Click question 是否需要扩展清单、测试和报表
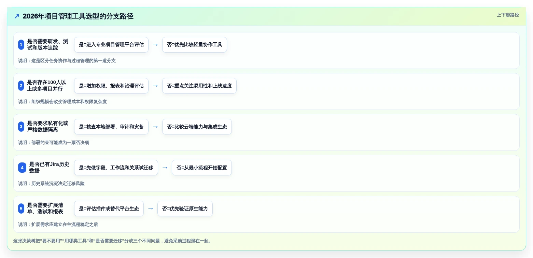 click(45, 209)
